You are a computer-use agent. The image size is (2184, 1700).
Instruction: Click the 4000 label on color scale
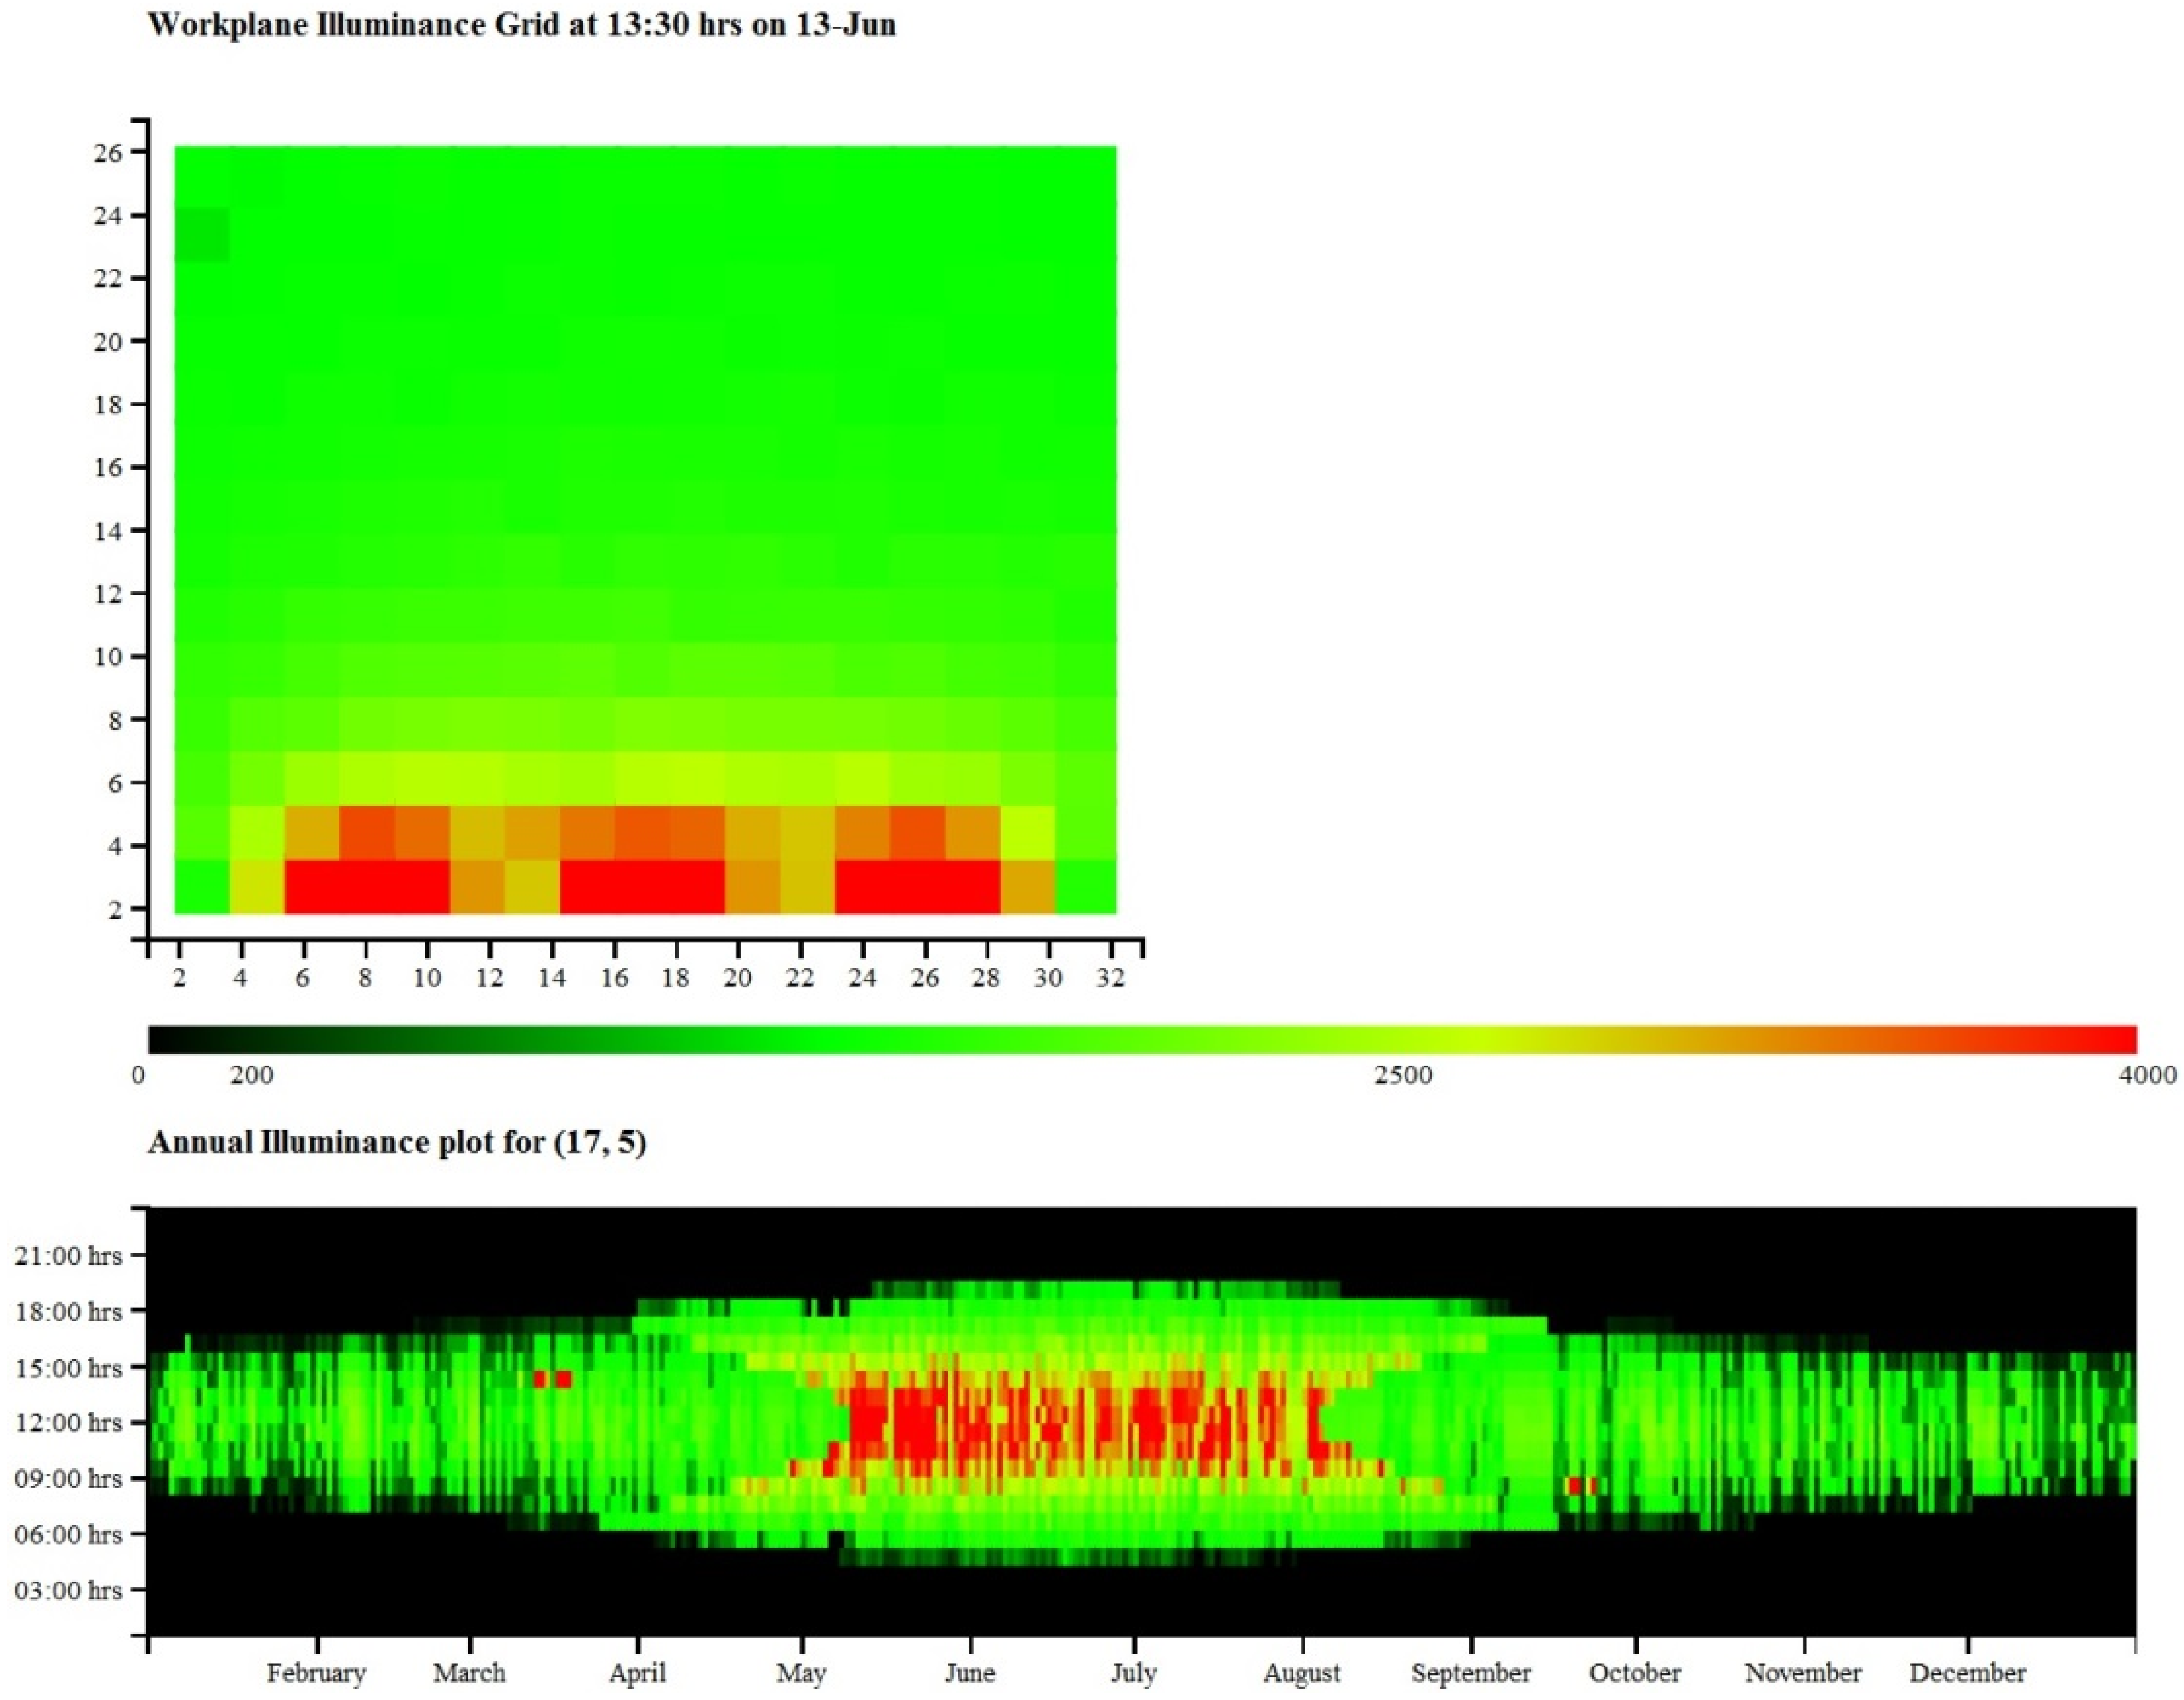2149,1076
